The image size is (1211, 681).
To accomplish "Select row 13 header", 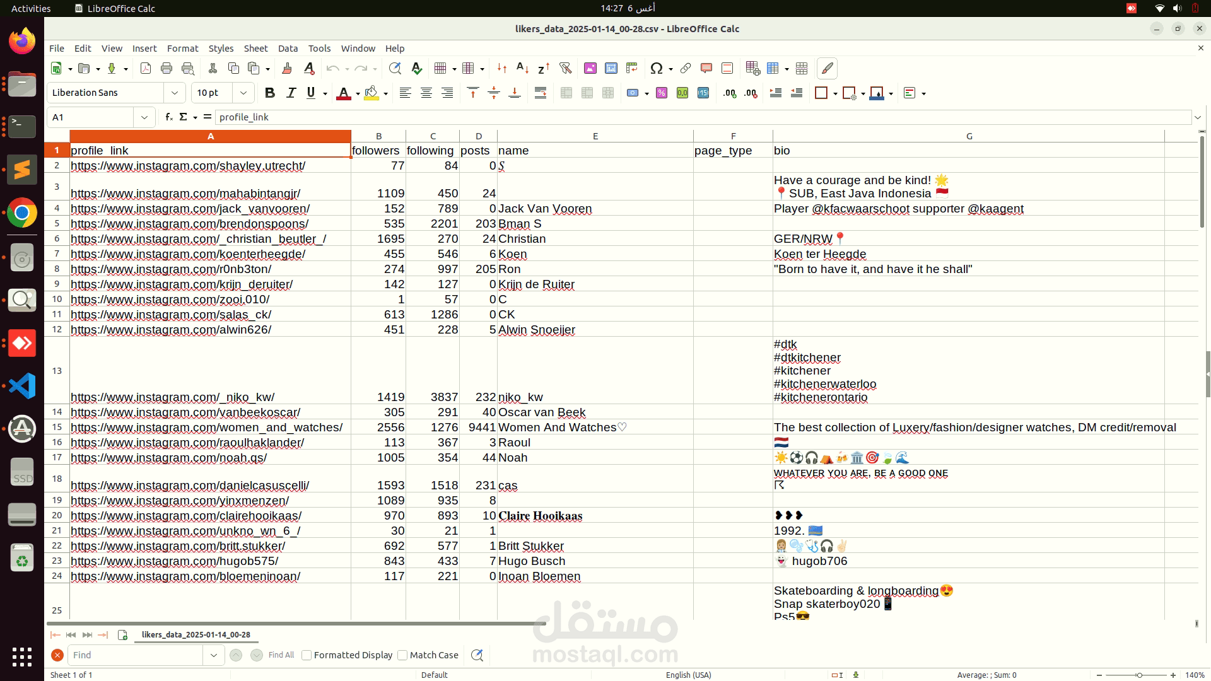I will coord(57,370).
